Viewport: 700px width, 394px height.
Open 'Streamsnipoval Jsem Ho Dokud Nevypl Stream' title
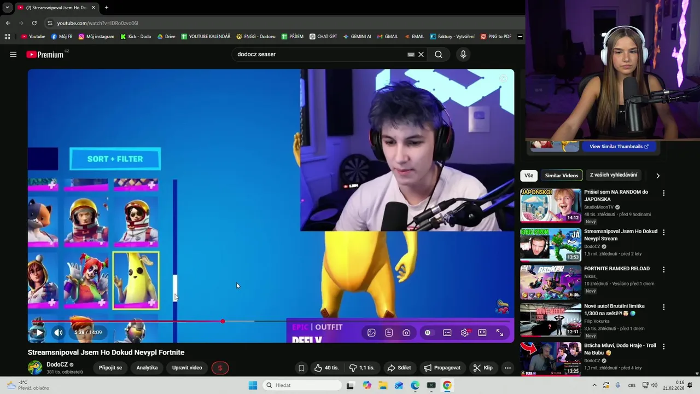[x=621, y=235]
